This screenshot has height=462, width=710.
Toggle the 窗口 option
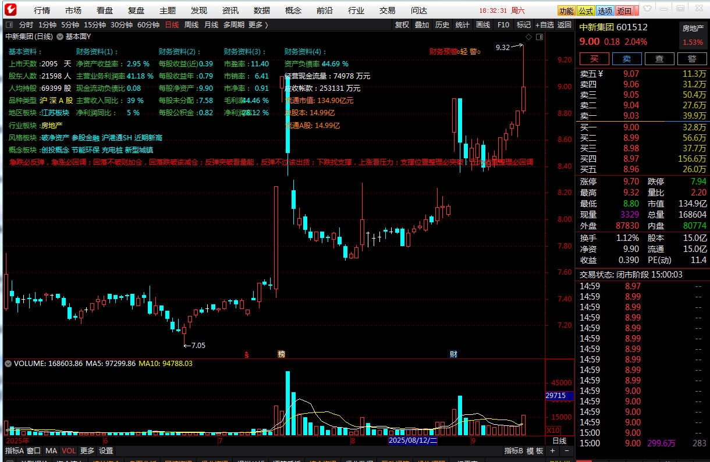click(x=34, y=451)
